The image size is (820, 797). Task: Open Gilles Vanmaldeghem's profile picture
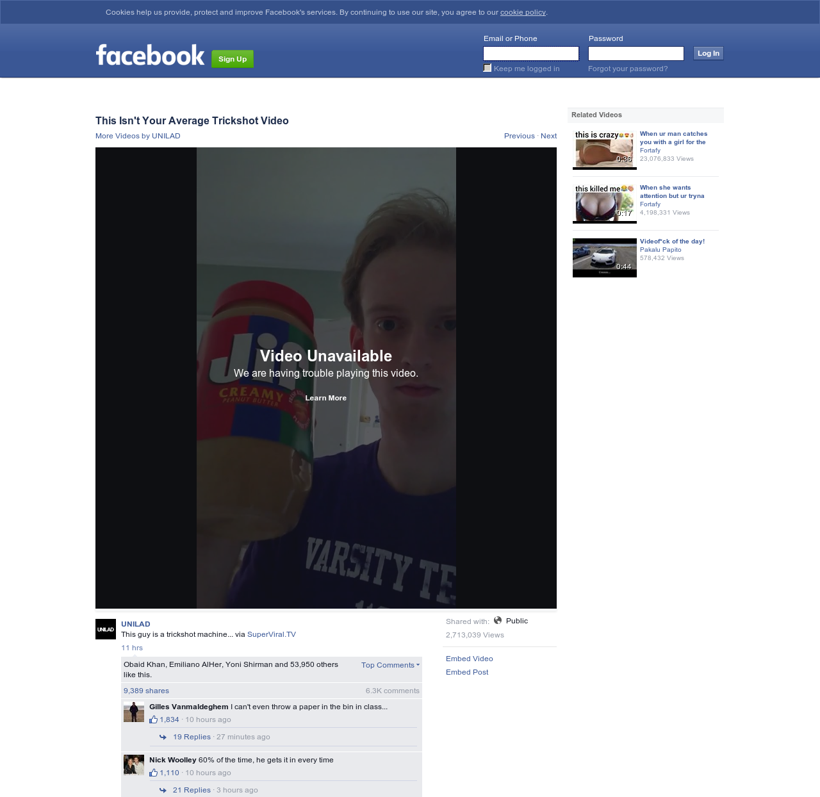pos(134,712)
